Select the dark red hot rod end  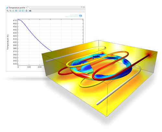click(x=149, y=55)
